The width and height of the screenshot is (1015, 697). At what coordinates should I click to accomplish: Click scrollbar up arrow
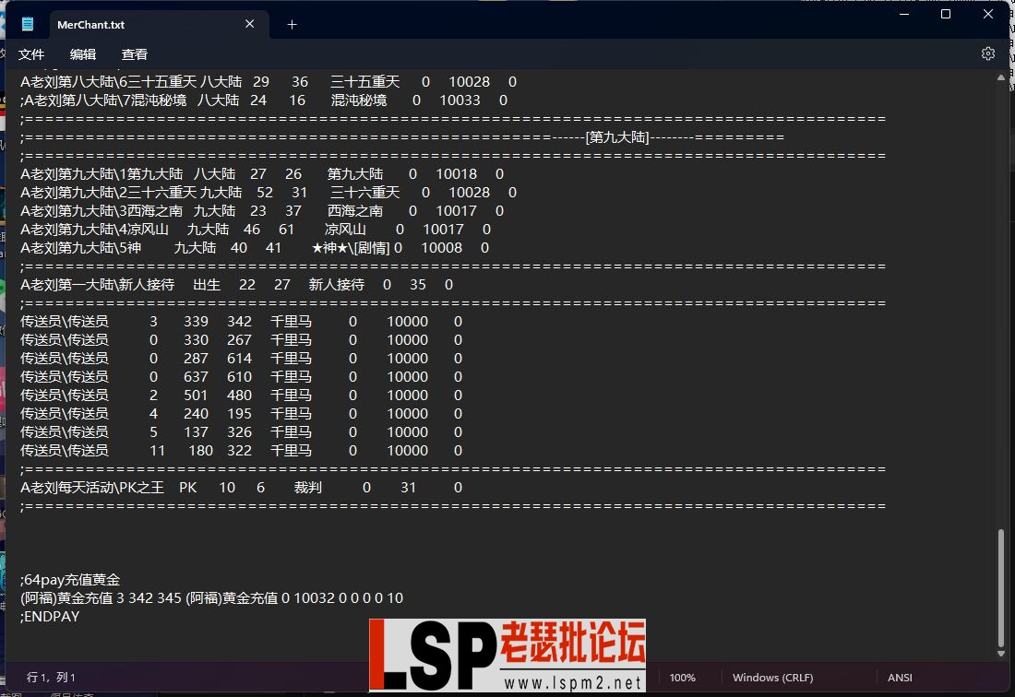click(1001, 77)
